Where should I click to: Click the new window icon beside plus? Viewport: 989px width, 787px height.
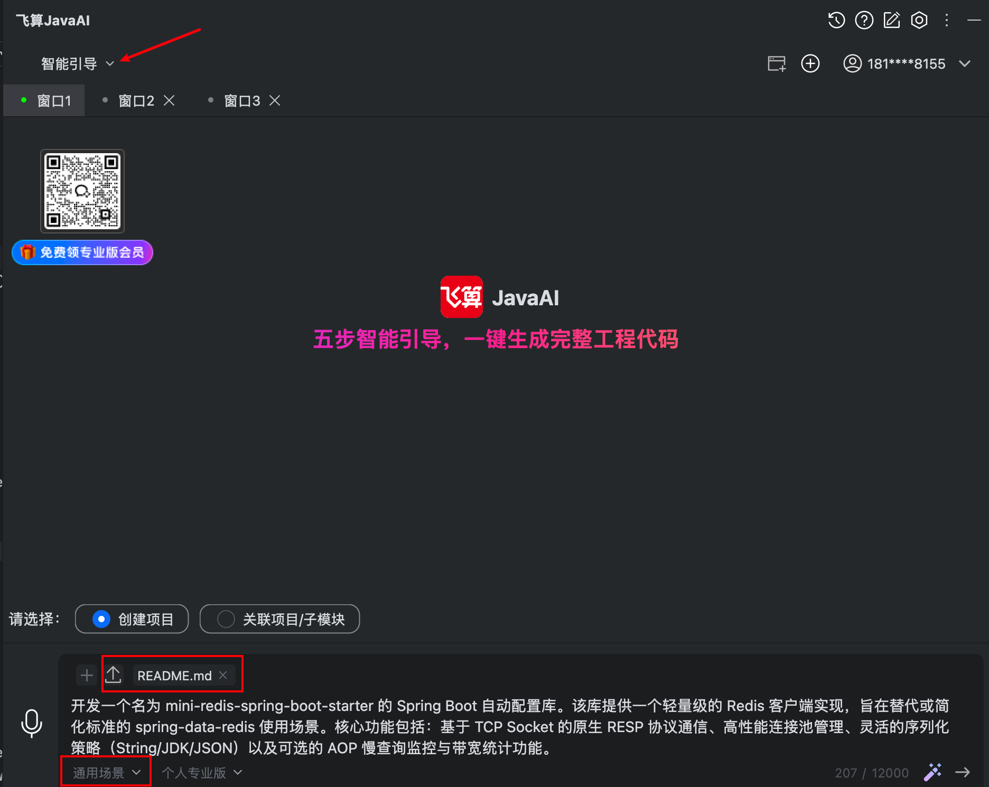coord(777,64)
